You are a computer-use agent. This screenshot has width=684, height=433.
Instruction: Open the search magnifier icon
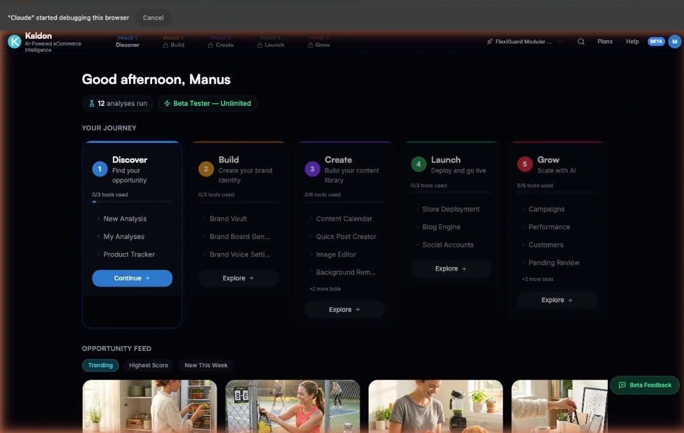pos(581,42)
